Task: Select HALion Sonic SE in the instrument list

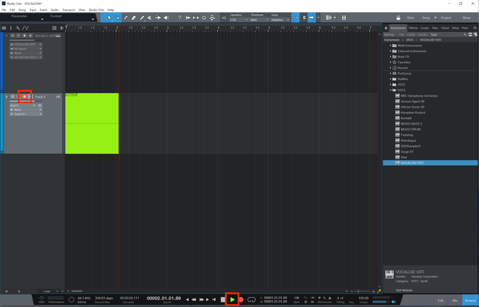Action: tap(412, 107)
